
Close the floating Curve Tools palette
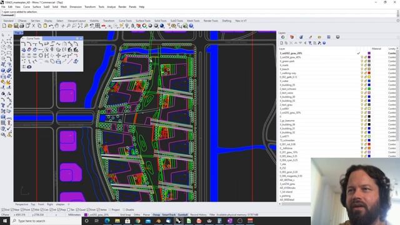click(81, 39)
